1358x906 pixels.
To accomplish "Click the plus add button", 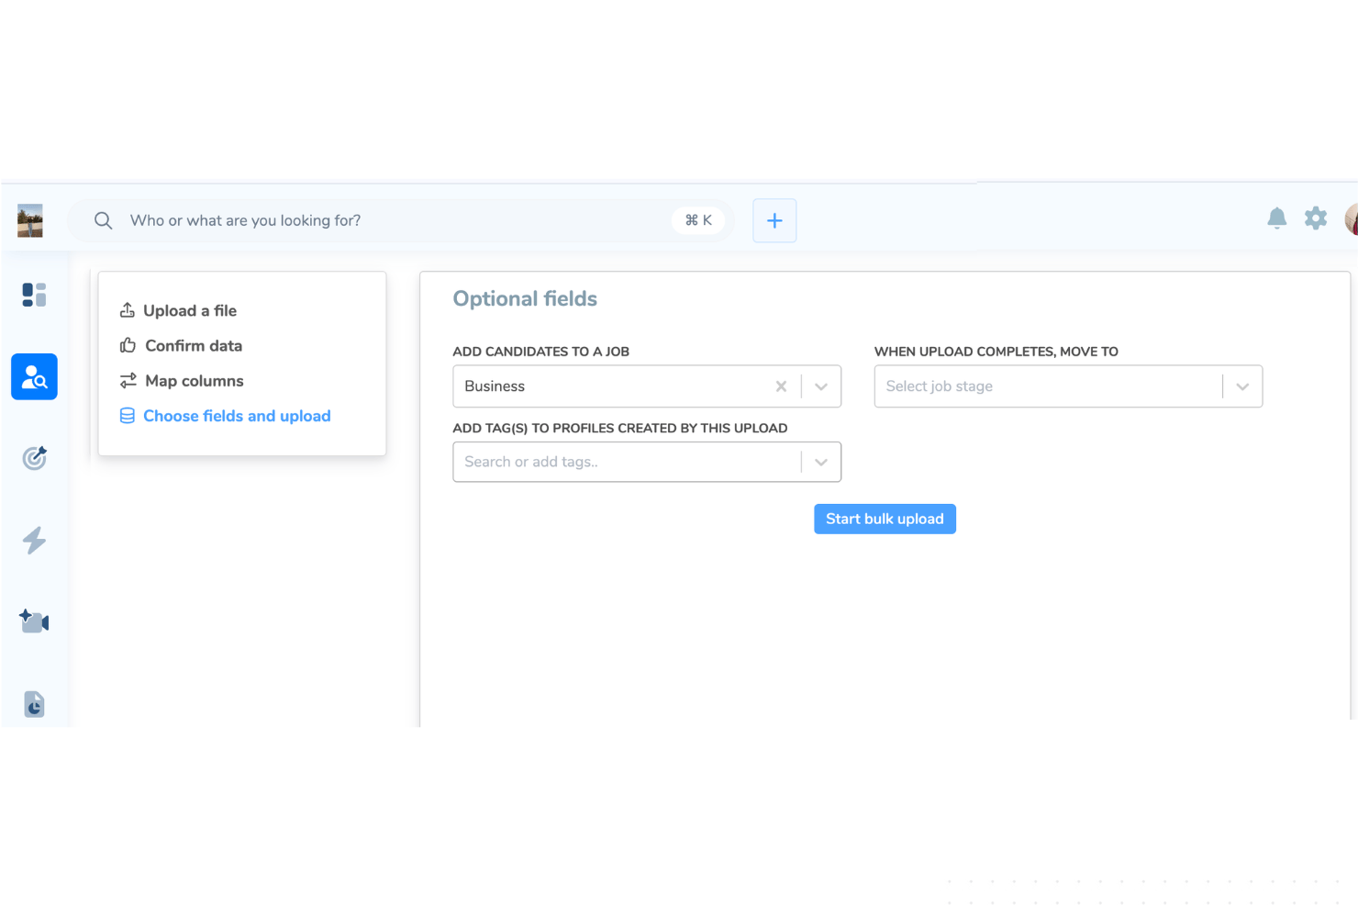I will click(x=774, y=220).
